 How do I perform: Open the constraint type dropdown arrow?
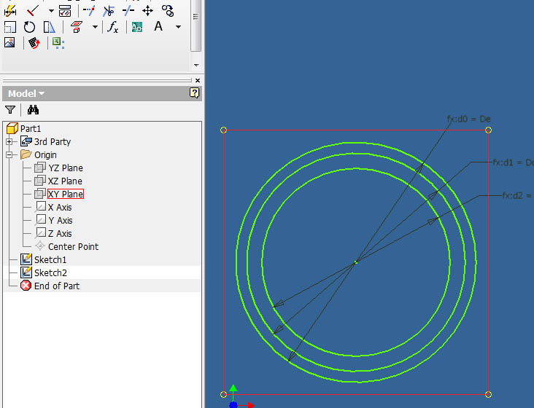pyautogui.click(x=51, y=11)
